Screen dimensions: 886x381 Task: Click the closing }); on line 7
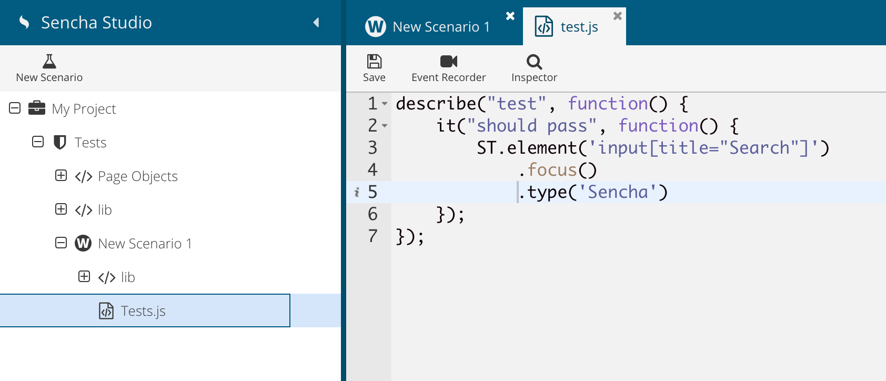point(410,236)
